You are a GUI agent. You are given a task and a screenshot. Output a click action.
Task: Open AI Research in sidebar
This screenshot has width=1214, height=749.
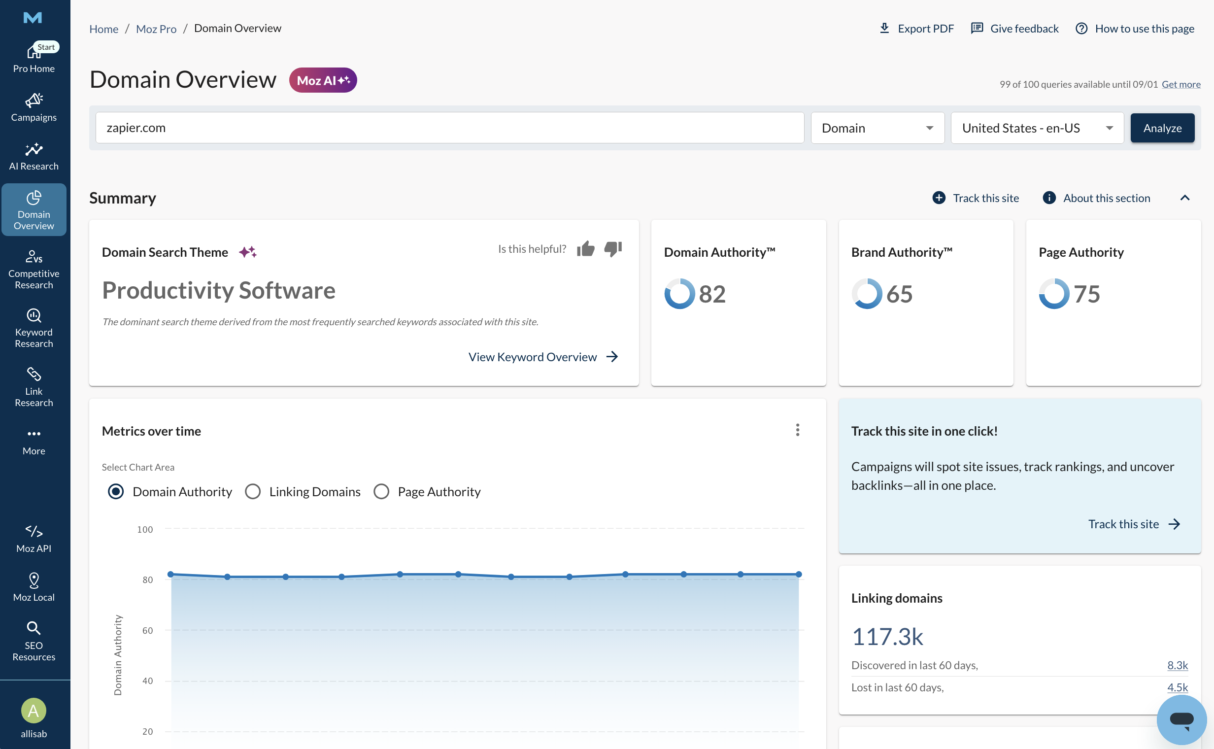point(34,157)
